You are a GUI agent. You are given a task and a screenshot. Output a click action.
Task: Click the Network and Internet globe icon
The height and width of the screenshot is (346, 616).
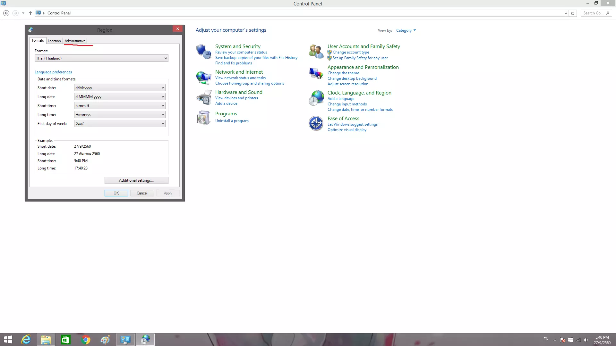click(203, 78)
